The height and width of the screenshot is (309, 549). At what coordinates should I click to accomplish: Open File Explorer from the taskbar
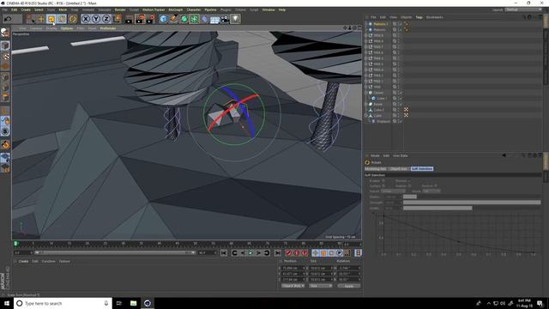[x=134, y=303]
